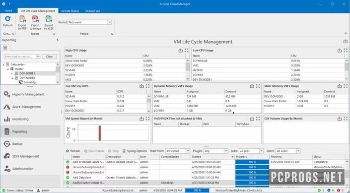
Task: Expand the DEV-NODE1 tree node
Action: tap(12, 73)
